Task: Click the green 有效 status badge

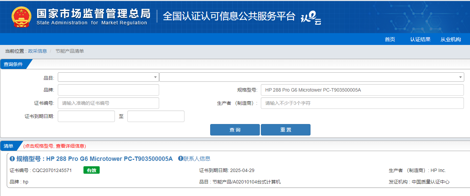Action: pos(92,170)
